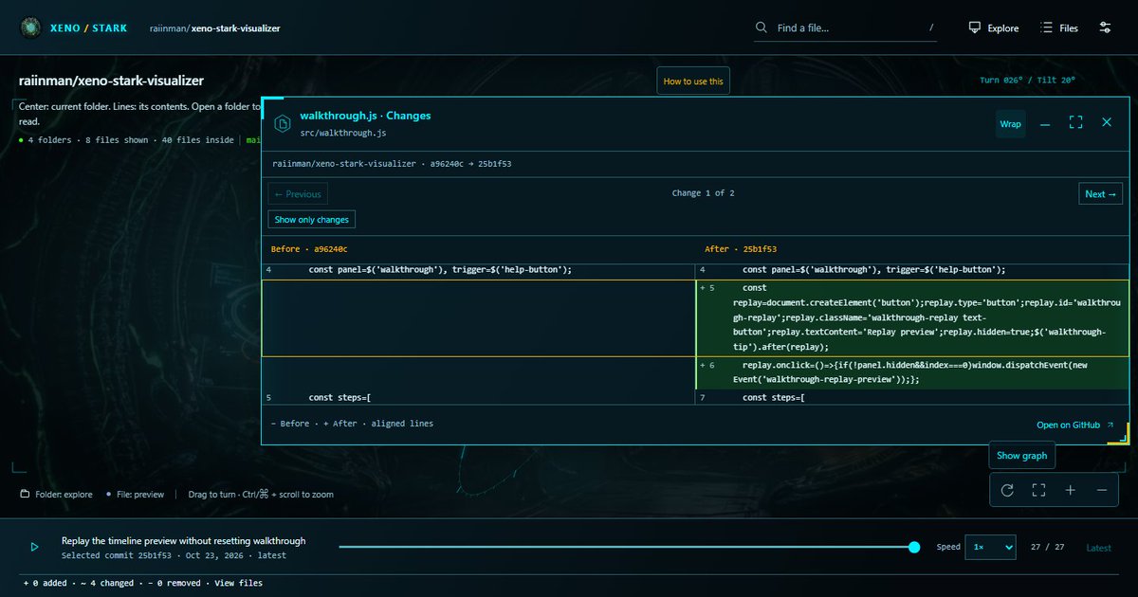Open the raiinman/xeno-stark-visualizer breadcrumb link
Viewport: 1138px width, 597px height.
click(x=215, y=28)
